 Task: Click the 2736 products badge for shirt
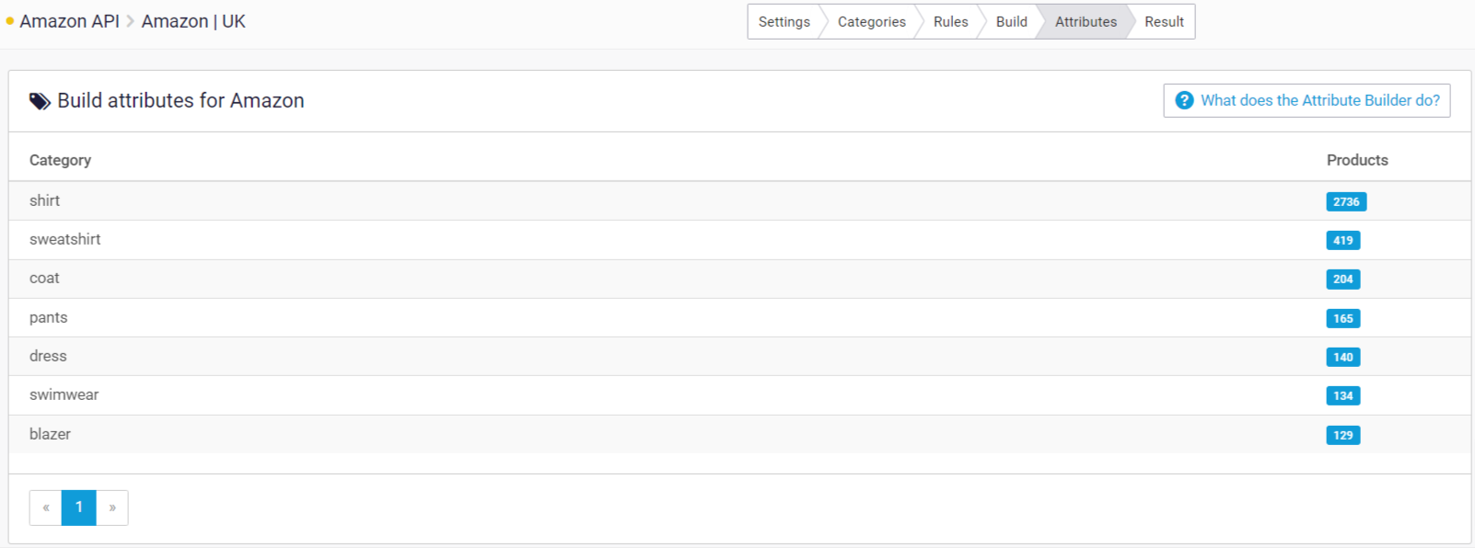tap(1346, 201)
